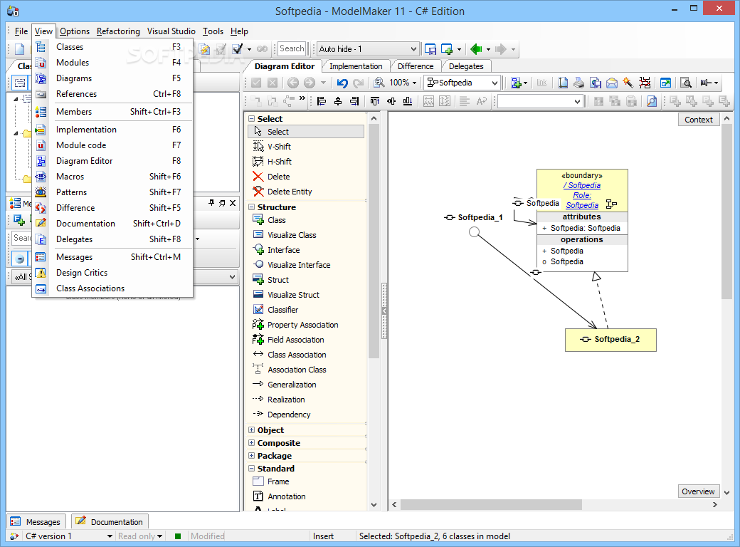
Task: Choose Classes from the View menu
Action: coord(112,47)
